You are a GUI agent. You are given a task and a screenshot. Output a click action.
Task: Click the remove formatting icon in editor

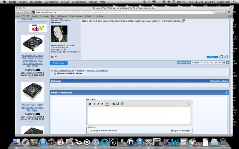[x=90, y=104]
